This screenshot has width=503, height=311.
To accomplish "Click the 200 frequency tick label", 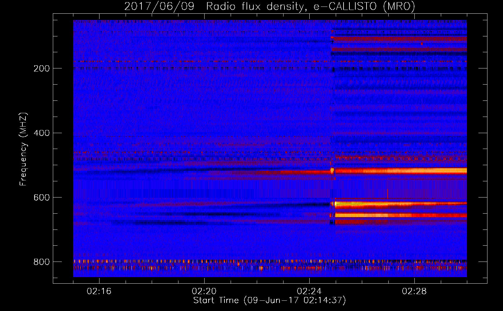I will pyautogui.click(x=42, y=68).
